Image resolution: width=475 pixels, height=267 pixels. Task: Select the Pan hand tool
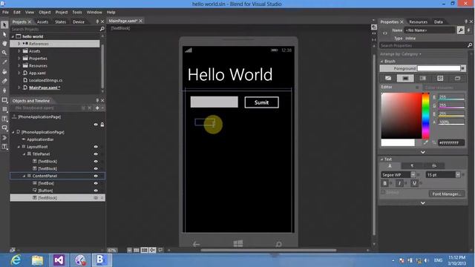click(x=4, y=43)
